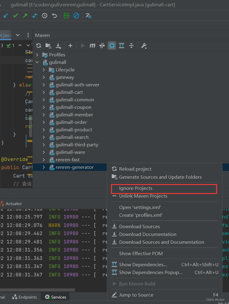Choose Open 'settings.xml' menu item
The width and height of the screenshot is (229, 304).
coord(165,207)
